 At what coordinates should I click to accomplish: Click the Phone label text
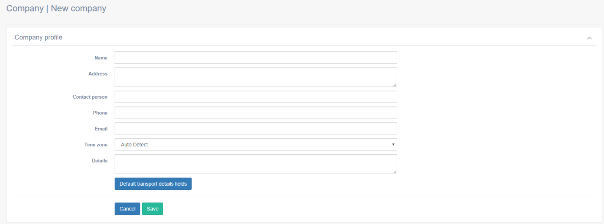100,113
